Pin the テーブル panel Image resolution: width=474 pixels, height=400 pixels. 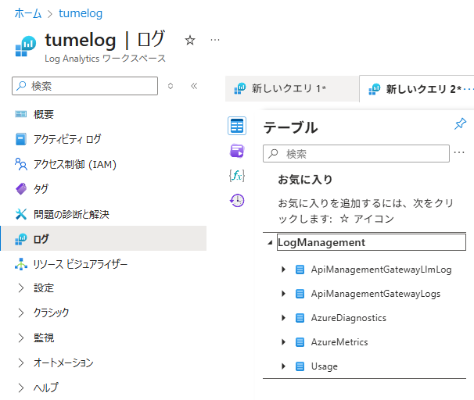[460, 123]
